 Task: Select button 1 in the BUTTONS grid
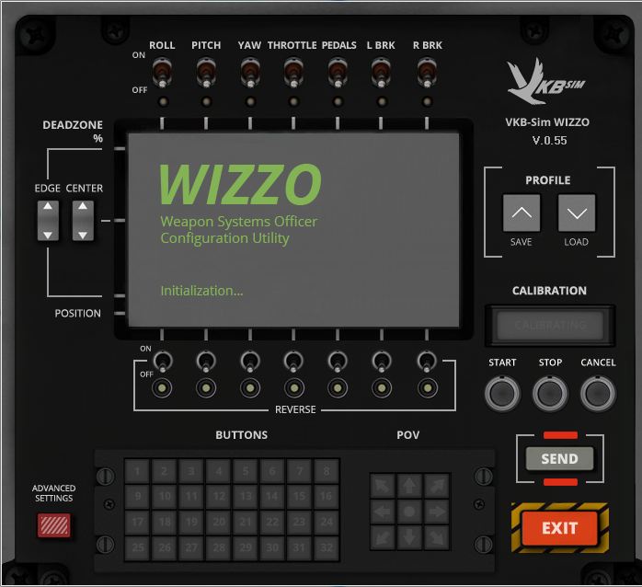[x=137, y=471]
